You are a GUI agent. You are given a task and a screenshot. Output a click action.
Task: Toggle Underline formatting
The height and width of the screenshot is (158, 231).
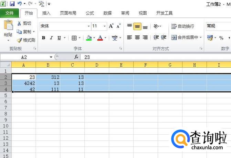click(59, 38)
